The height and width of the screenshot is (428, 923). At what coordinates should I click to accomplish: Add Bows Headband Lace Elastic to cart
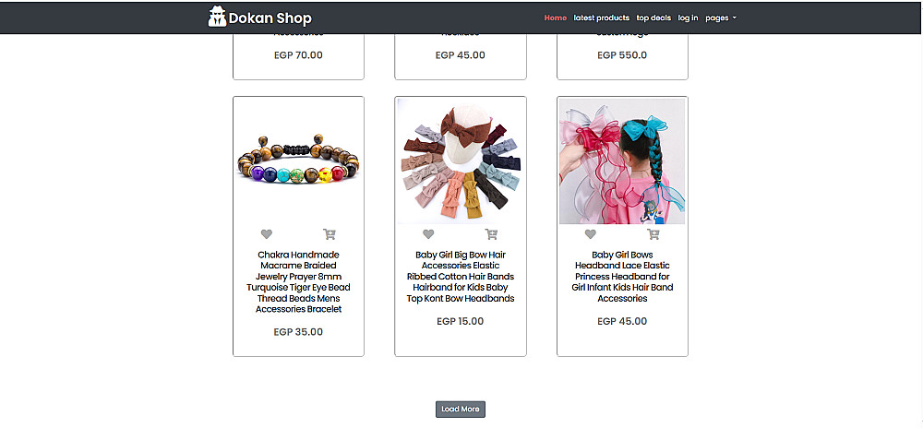(653, 234)
